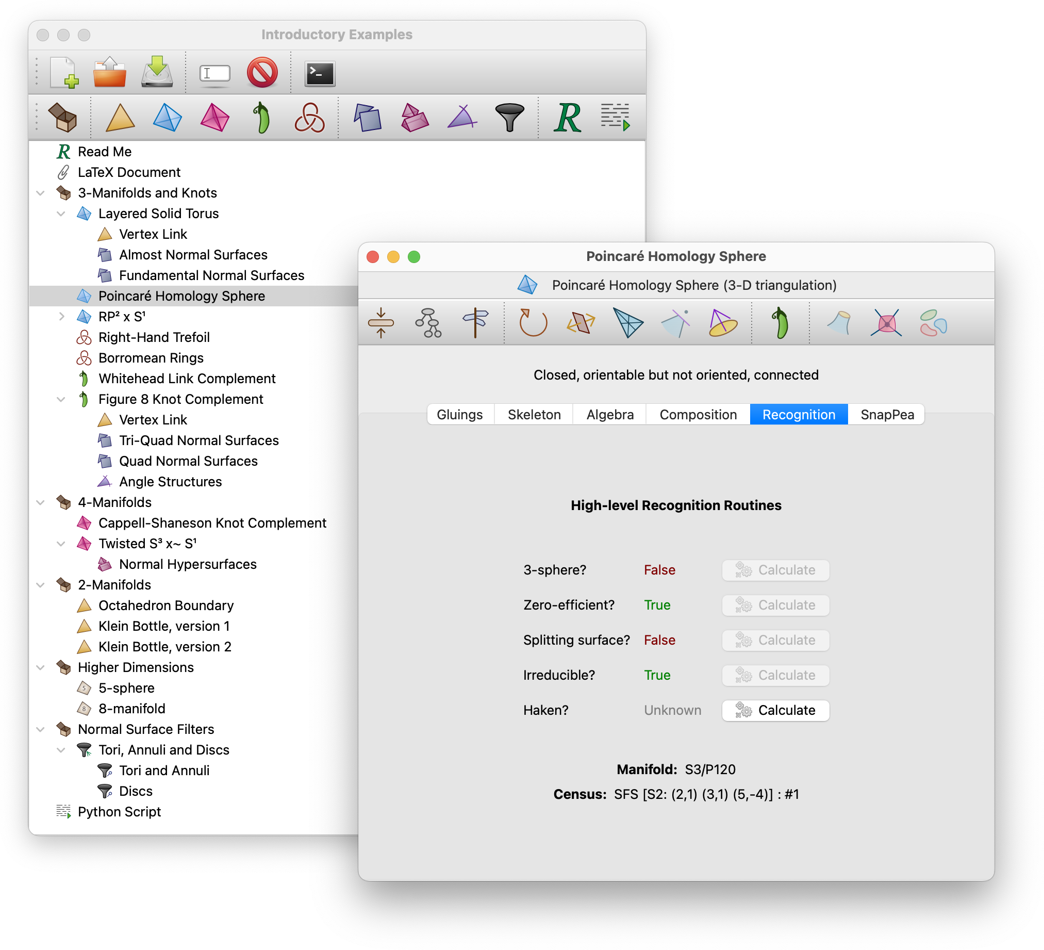Switch to the Algebra tab
Image resolution: width=1044 pixels, height=950 pixels.
point(609,415)
